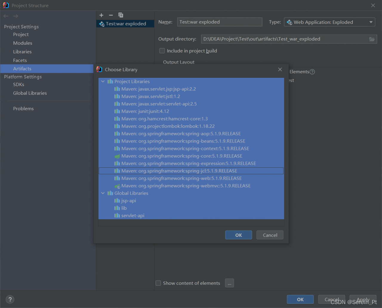Click the Apply button
The height and width of the screenshot is (308, 382).
coord(363,300)
